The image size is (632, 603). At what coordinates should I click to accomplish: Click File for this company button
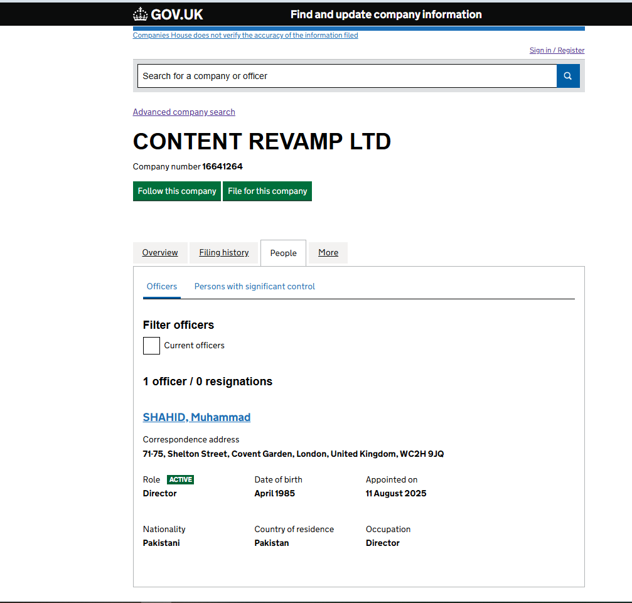267,191
